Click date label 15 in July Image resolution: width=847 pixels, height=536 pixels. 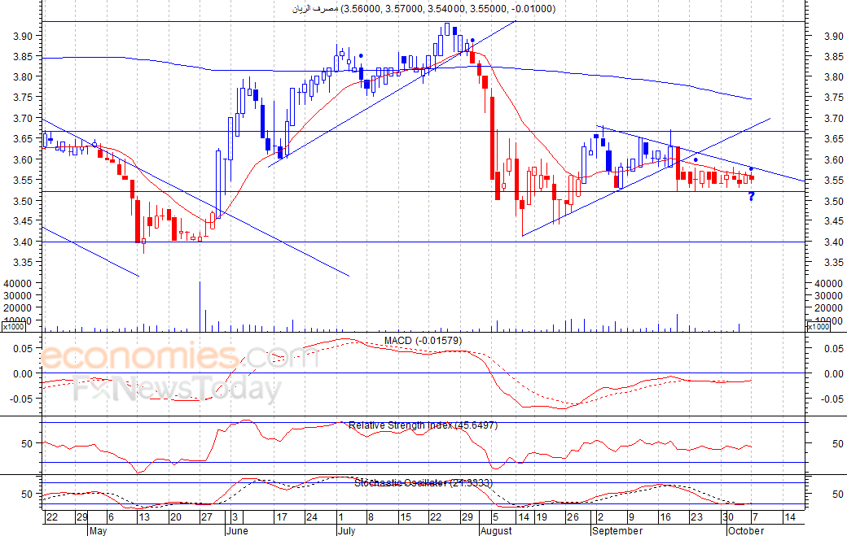406,517
